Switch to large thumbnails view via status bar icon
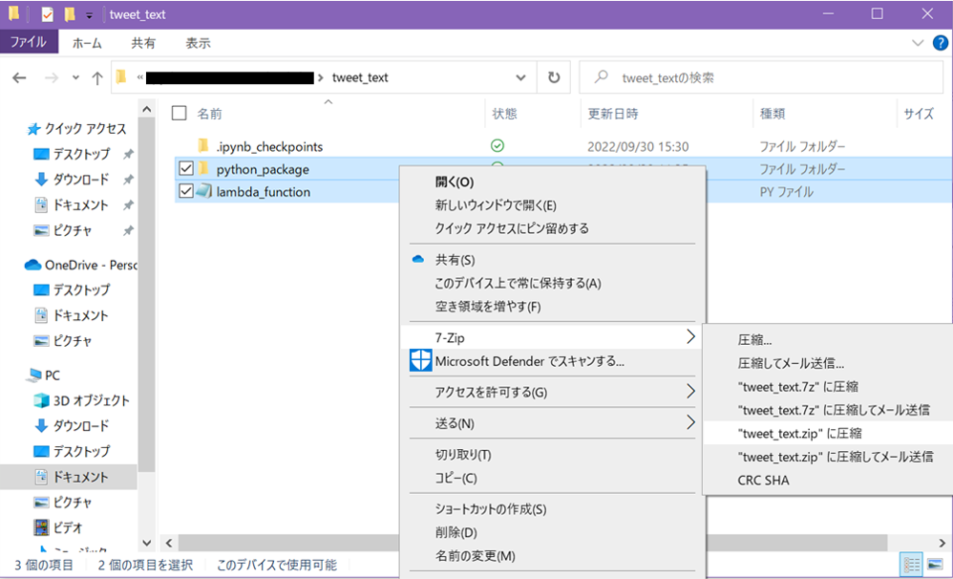Image resolution: width=953 pixels, height=579 pixels. [x=934, y=565]
